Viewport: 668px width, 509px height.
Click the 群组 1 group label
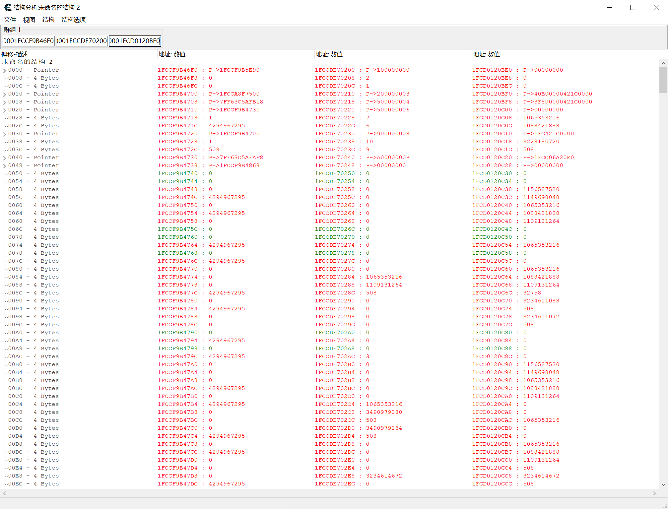12,30
